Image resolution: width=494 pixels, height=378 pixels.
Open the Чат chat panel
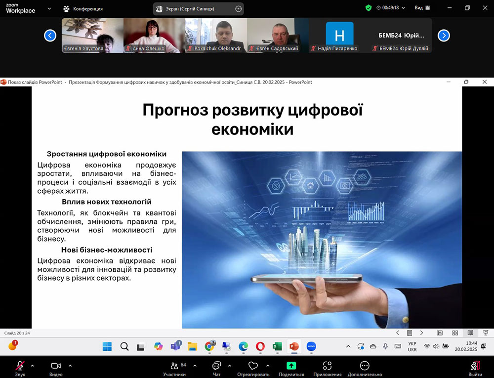pyautogui.click(x=216, y=366)
